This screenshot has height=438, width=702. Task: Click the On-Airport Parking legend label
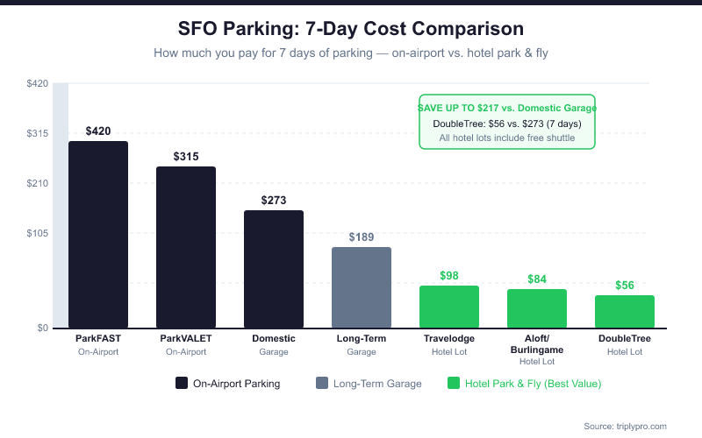(x=236, y=384)
